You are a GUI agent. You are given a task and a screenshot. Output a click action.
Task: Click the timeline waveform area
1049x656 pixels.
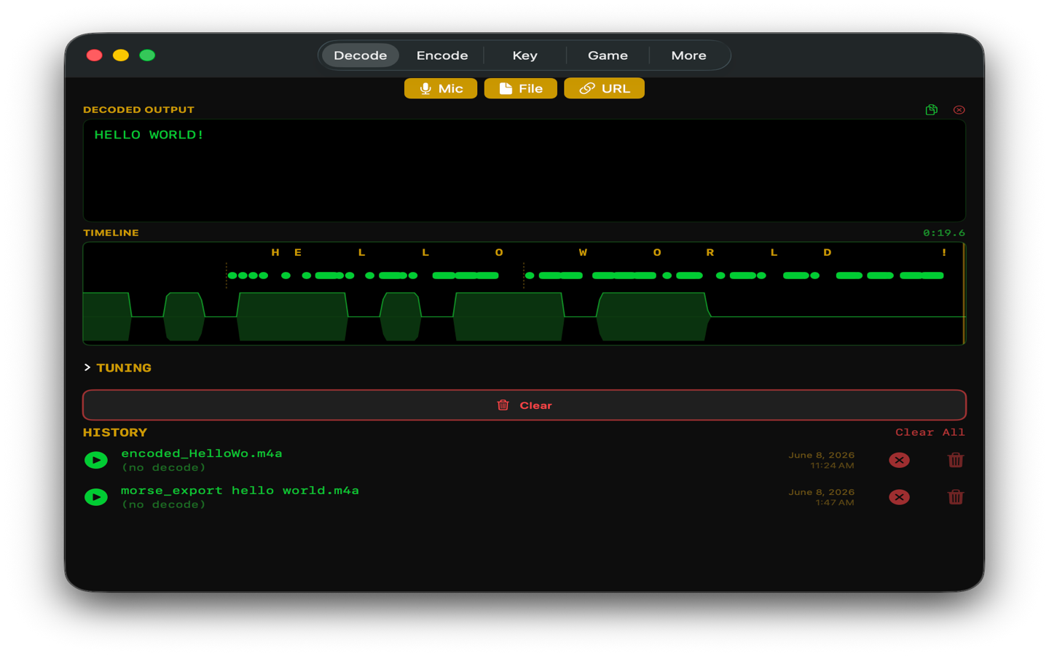tap(523, 317)
